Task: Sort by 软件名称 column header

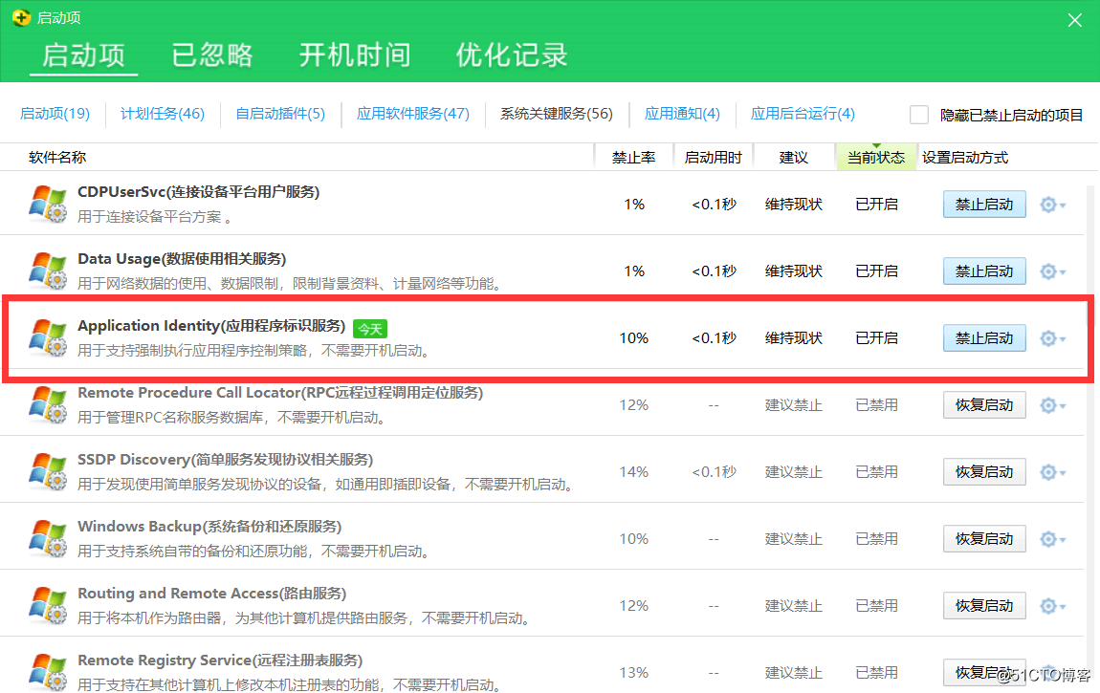Action: tap(57, 158)
